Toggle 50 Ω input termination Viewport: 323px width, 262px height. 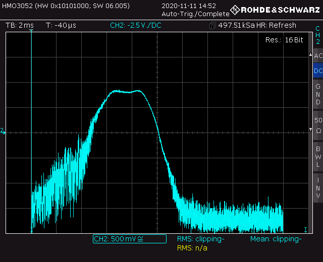click(x=317, y=125)
